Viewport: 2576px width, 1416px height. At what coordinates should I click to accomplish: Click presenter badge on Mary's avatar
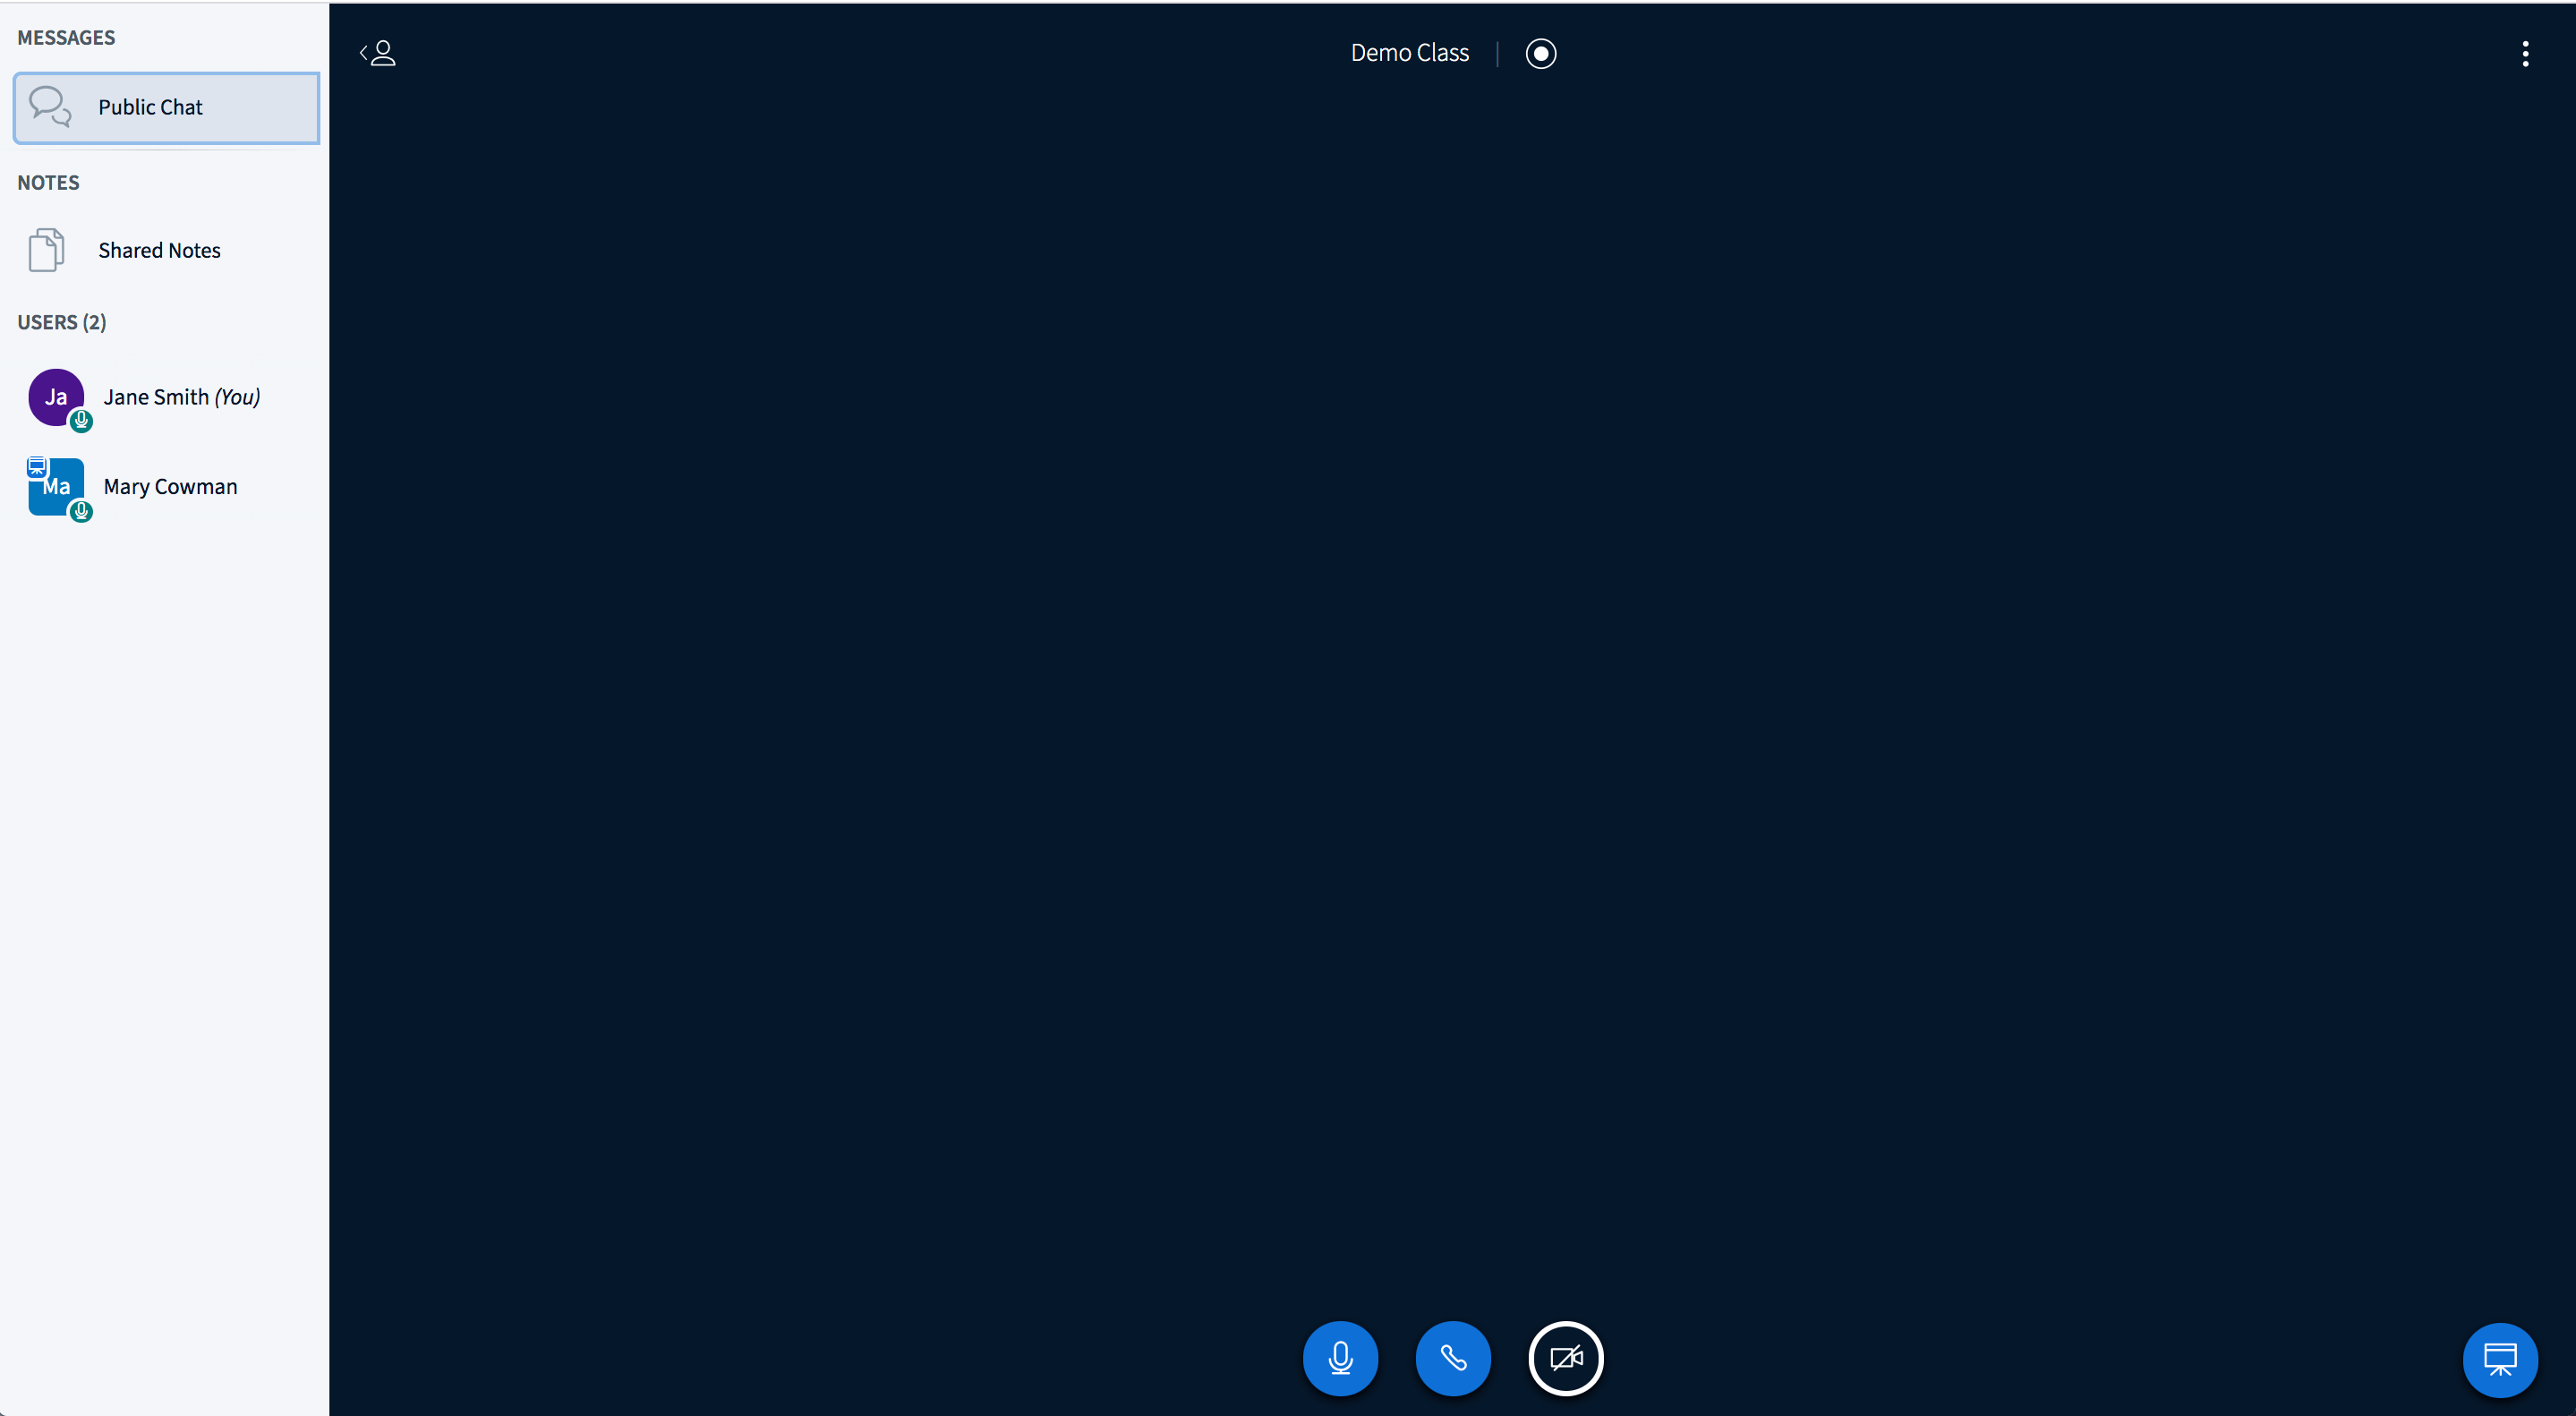tap(37, 466)
